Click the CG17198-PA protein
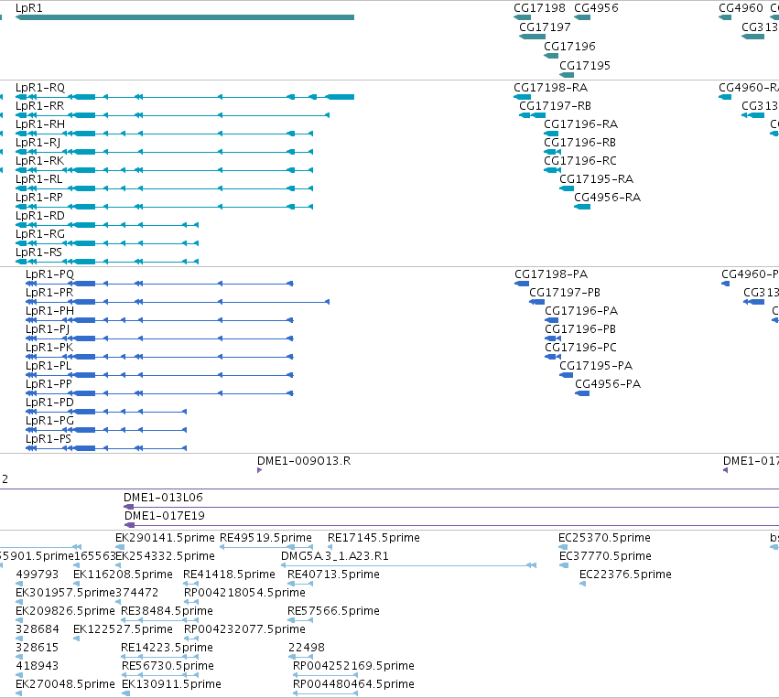779x698 pixels. pyautogui.click(x=522, y=284)
